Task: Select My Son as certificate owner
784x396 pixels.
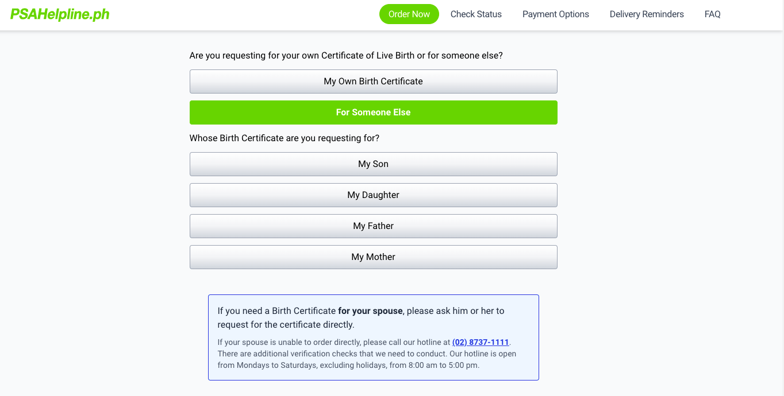Action: pyautogui.click(x=374, y=164)
